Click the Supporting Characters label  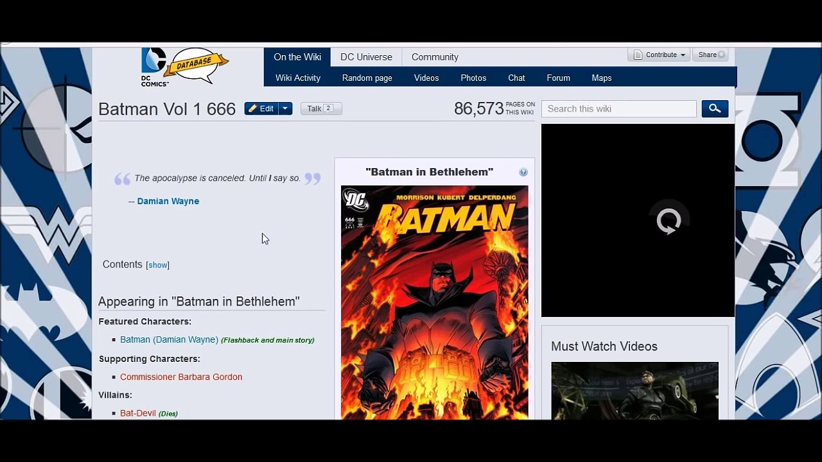click(x=150, y=359)
